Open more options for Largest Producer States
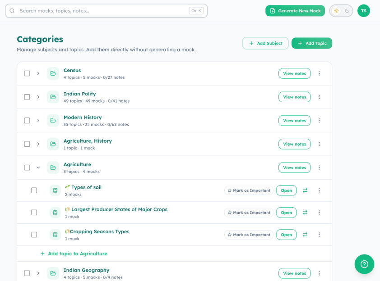Screen dimensions: 380x281 pos(319,213)
